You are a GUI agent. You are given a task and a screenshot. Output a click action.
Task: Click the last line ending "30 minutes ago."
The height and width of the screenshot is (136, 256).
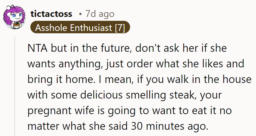(118, 126)
